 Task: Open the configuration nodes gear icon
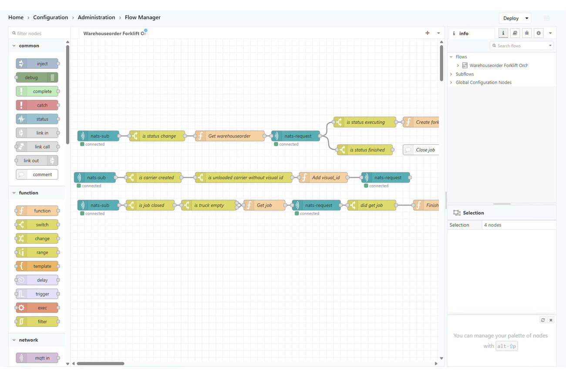point(539,33)
